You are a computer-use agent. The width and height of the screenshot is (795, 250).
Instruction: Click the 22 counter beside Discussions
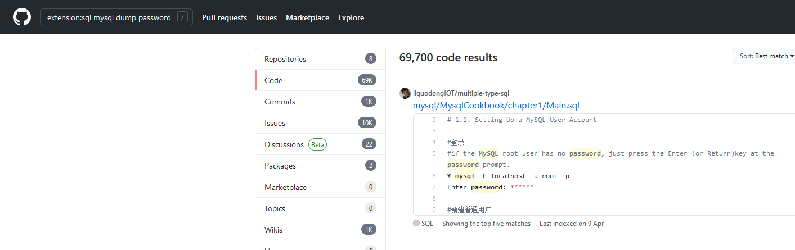point(369,144)
